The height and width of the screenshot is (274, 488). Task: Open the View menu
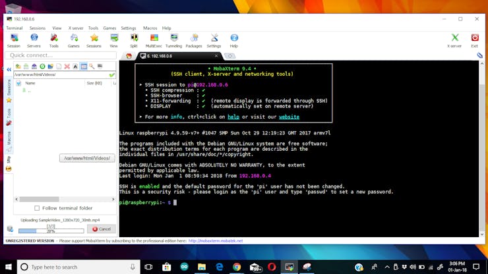57,28
